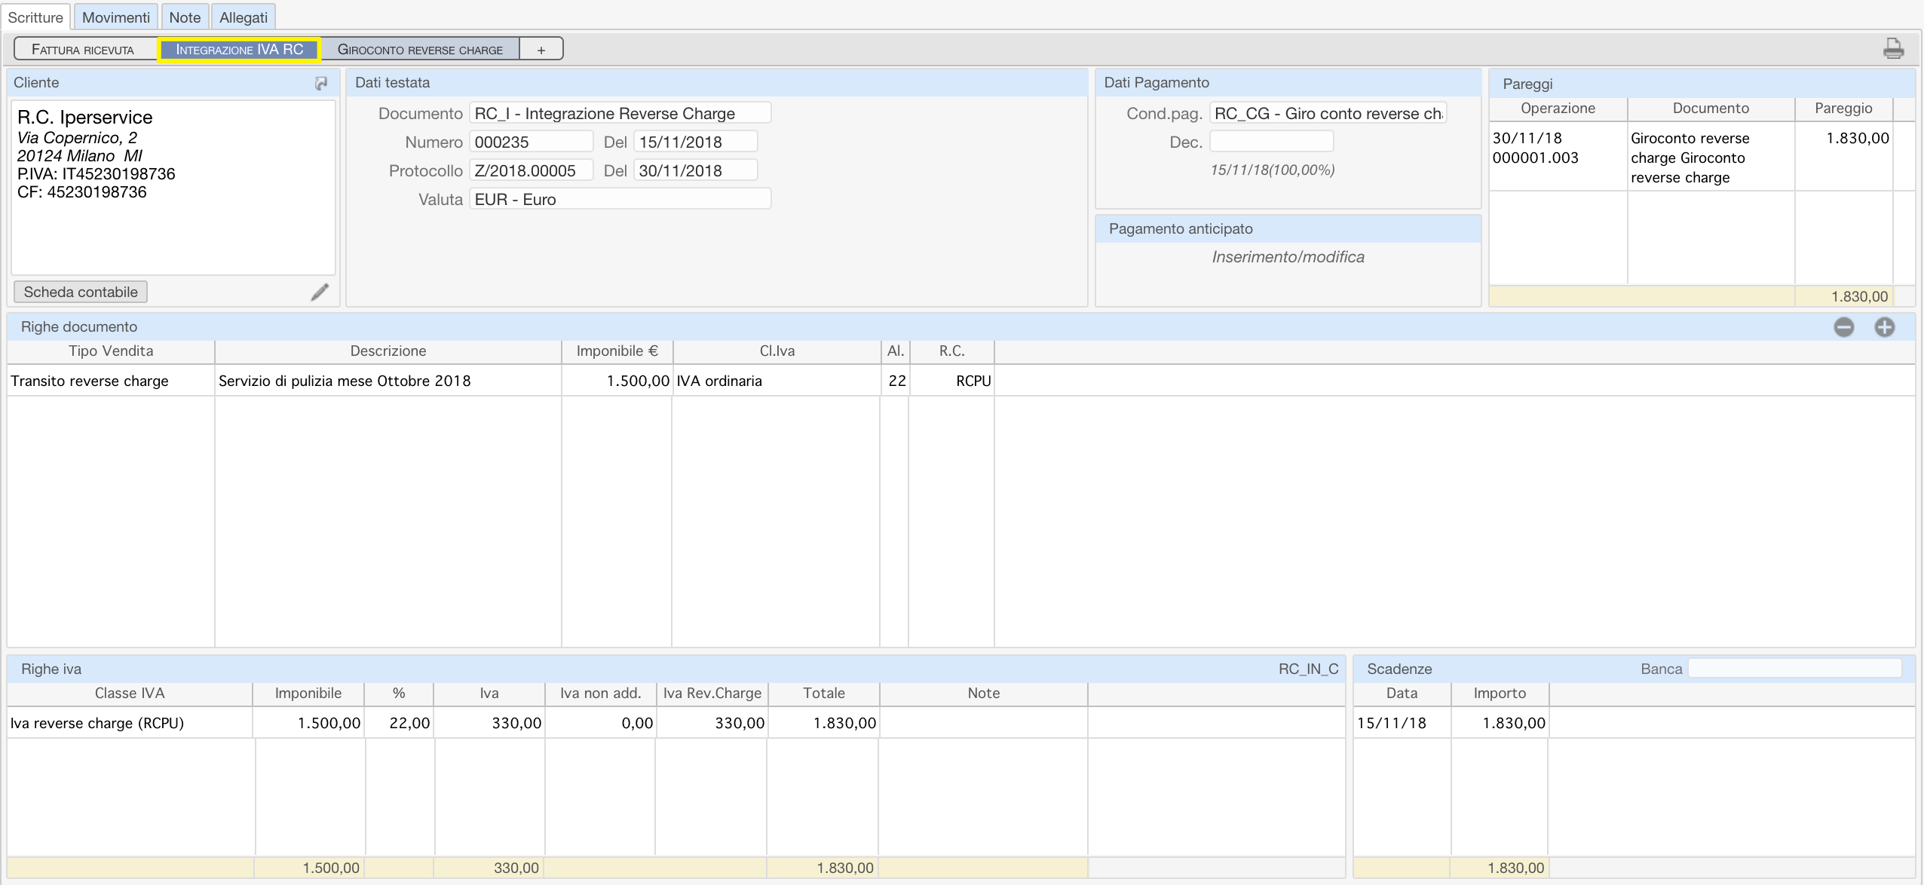Click the Numero field 000235
Screen dimensions: 1924x885
click(531, 142)
